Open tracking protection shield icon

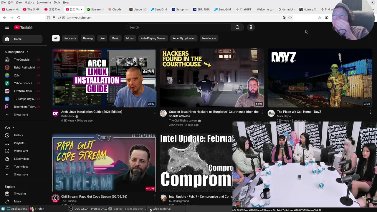point(49,18)
